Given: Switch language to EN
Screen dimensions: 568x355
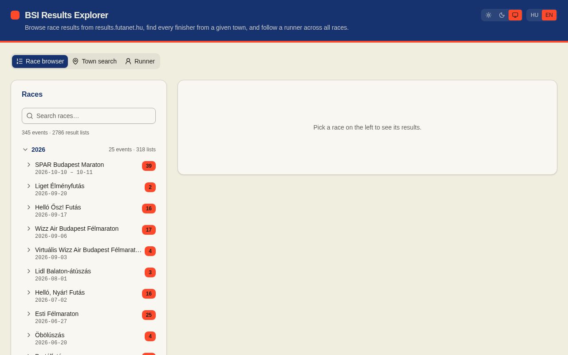Looking at the screenshot, I should 549,15.
